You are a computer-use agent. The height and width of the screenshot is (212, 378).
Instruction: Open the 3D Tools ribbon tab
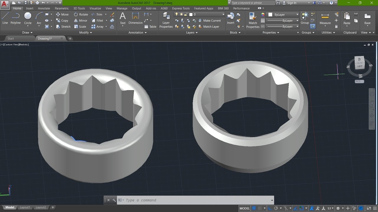point(79,8)
